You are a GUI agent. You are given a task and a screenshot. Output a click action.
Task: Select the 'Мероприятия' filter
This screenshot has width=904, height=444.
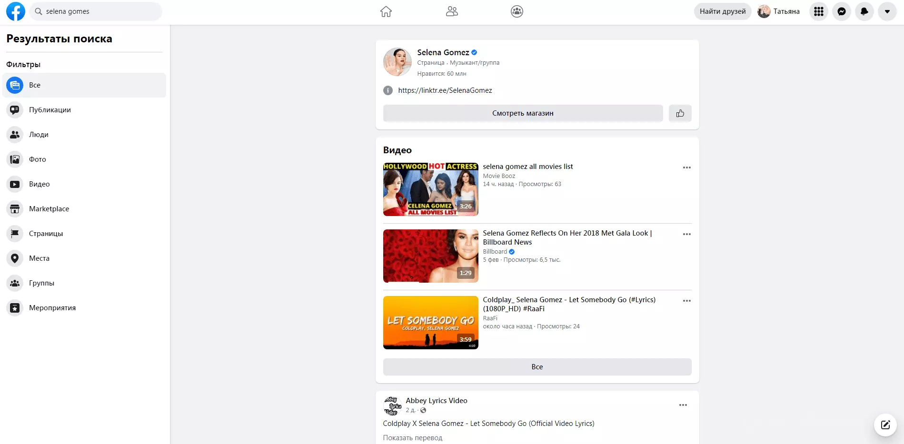84,308
